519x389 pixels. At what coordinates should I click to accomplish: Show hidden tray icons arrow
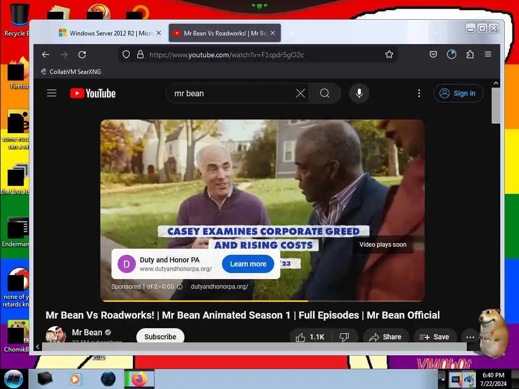click(x=443, y=379)
